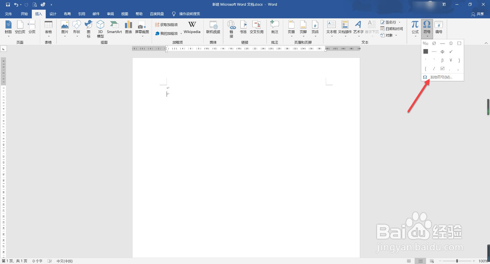Insert the □ empty square symbol
This screenshot has width=490, height=264.
(459, 43)
